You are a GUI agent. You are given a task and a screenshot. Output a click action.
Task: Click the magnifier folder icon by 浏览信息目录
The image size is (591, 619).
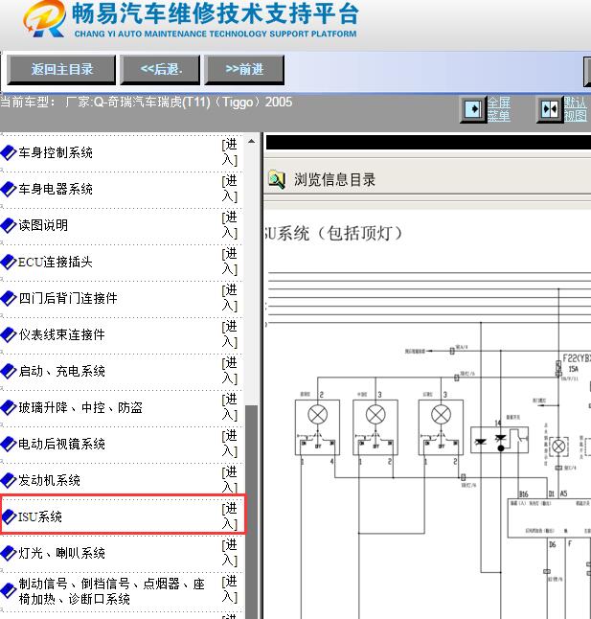click(x=277, y=179)
